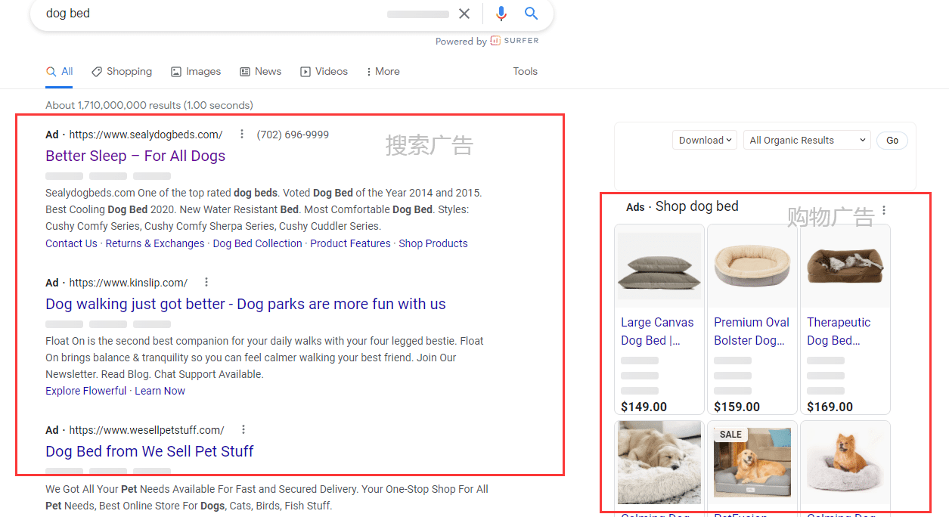Image resolution: width=949 pixels, height=517 pixels.
Task: Open the All Organic Results dropdown
Action: [x=808, y=140]
